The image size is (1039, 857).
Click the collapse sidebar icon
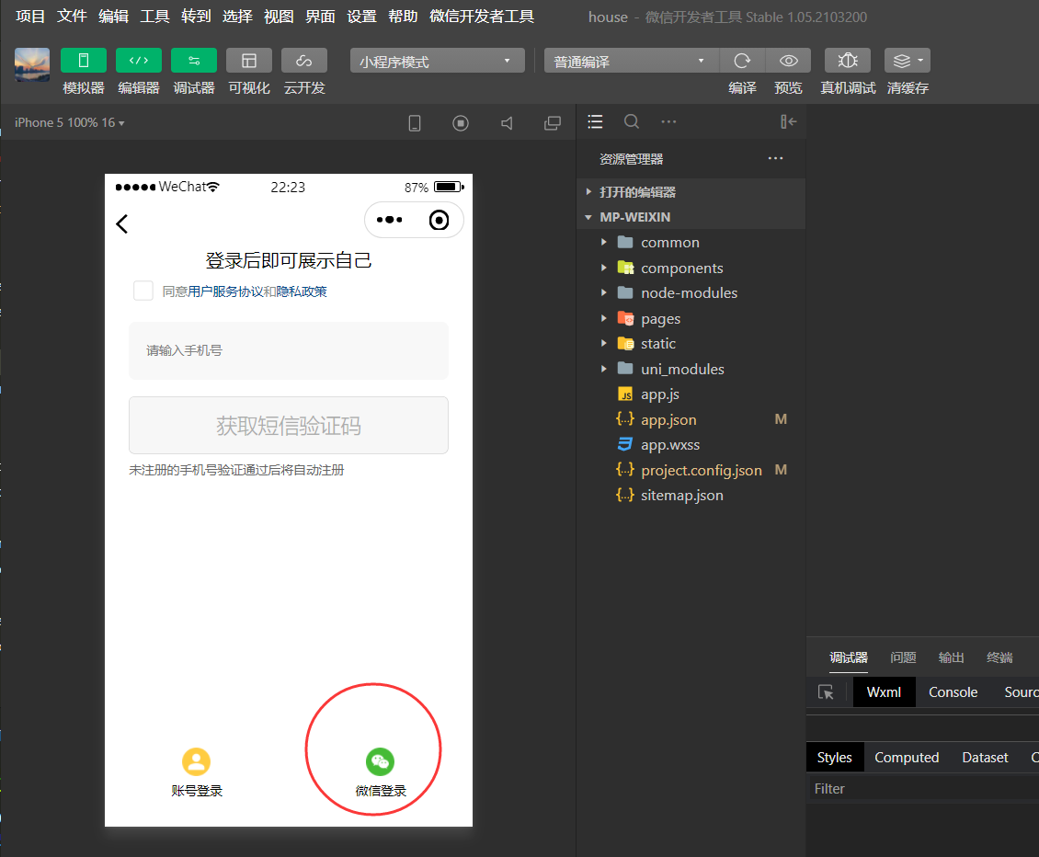788,121
